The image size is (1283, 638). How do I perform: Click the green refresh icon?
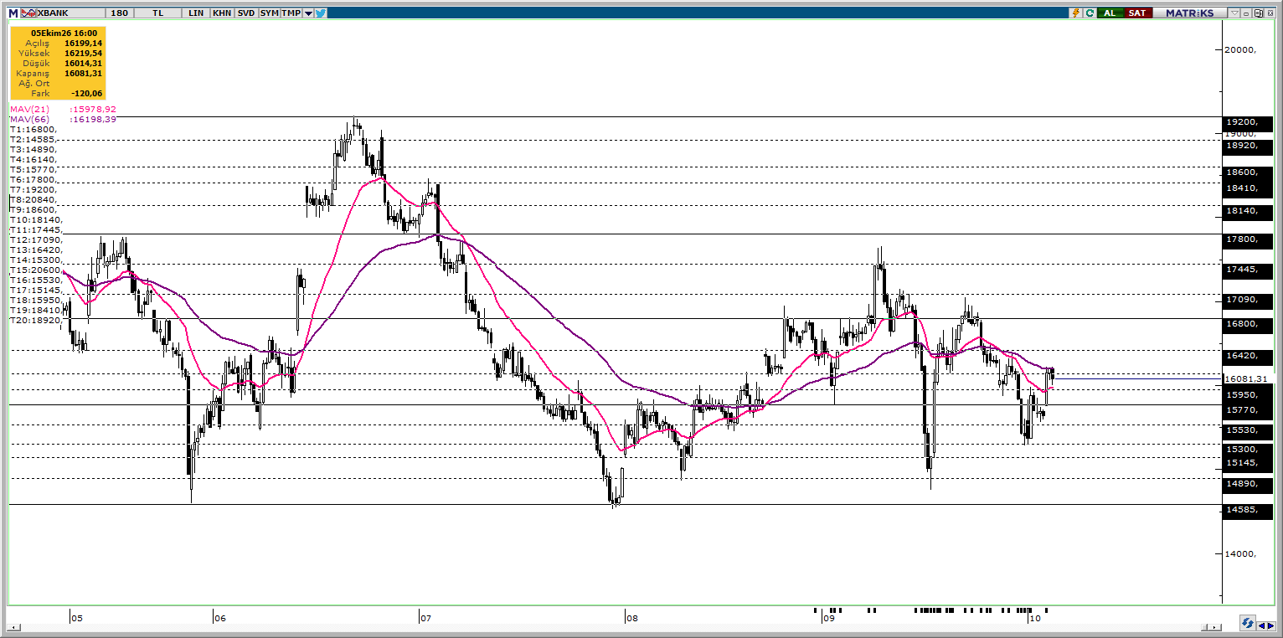pos(1090,13)
